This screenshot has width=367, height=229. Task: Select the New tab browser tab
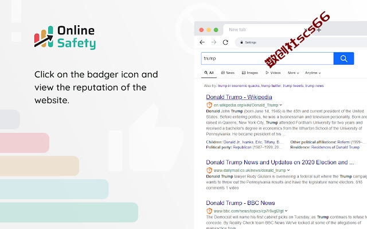point(267,30)
